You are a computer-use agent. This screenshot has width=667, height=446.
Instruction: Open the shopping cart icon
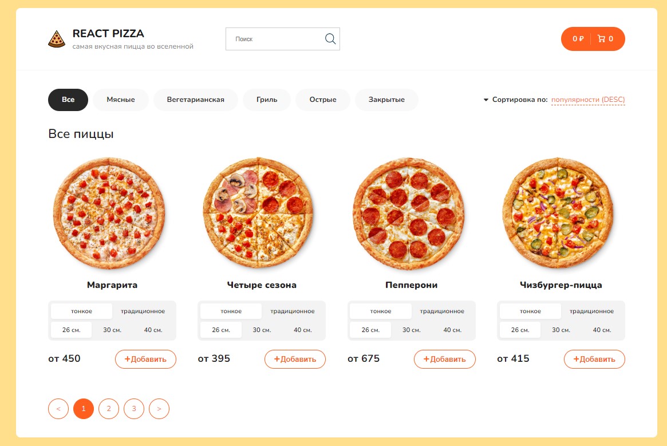click(x=601, y=39)
